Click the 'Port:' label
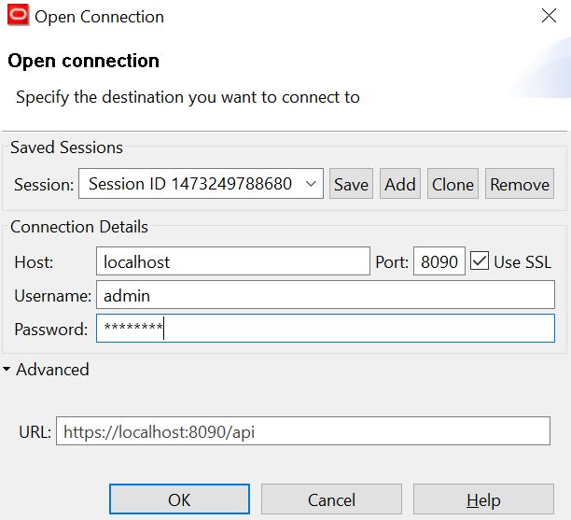This screenshot has height=520, width=571. pos(392,262)
